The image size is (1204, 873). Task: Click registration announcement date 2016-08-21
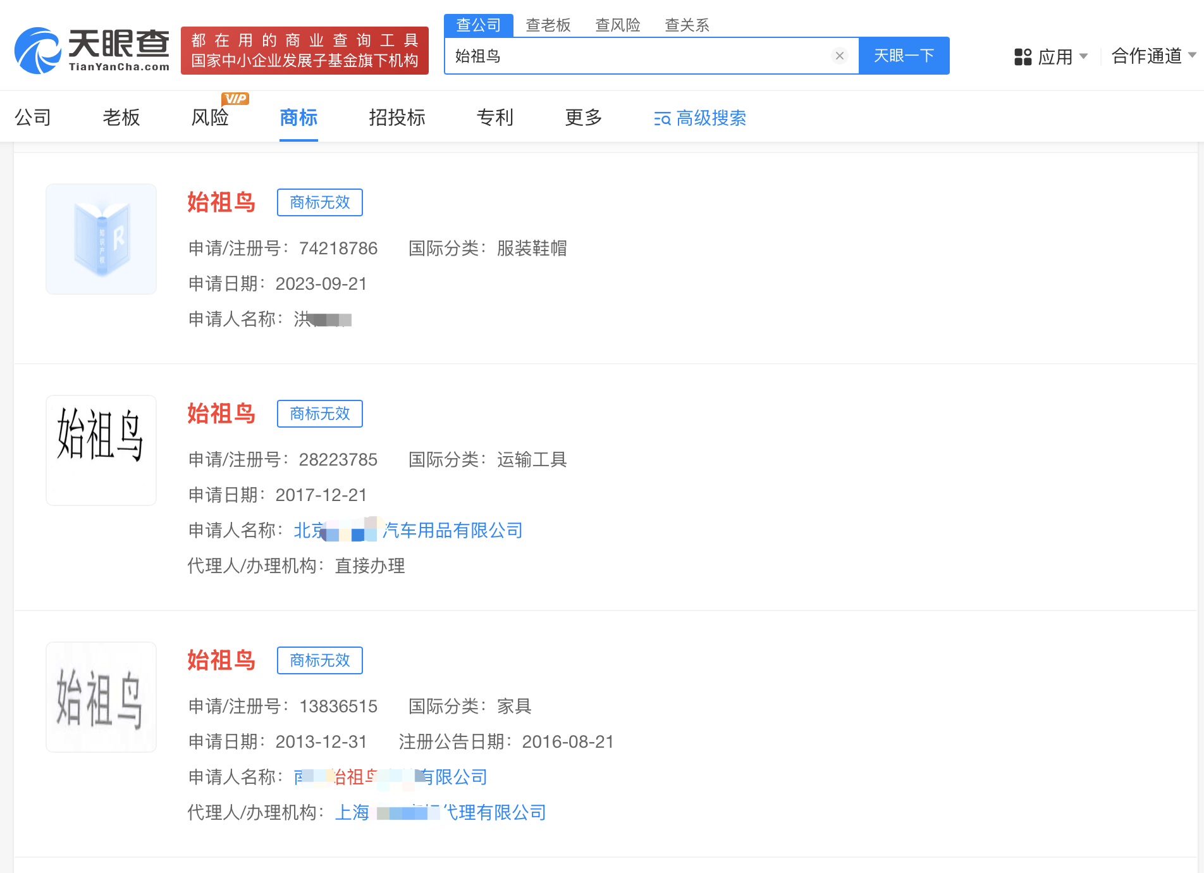(x=568, y=741)
